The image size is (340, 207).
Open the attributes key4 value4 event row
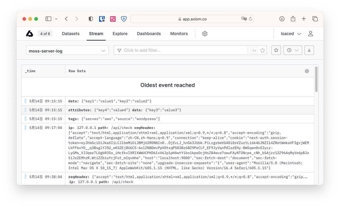click(168, 110)
